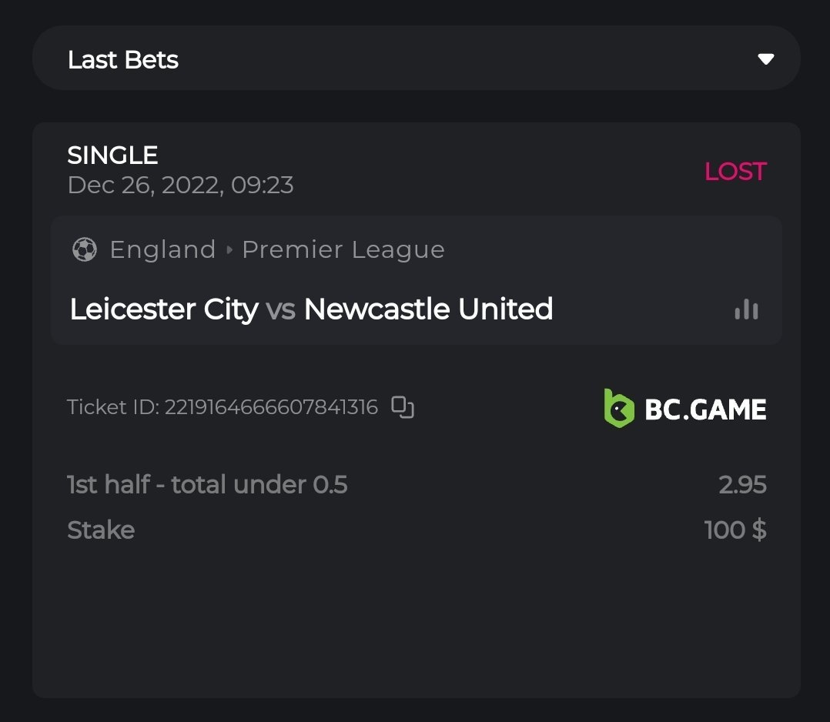Screen dimensions: 830x722
Task: Click the green BC.GAME logo icon
Action: [619, 408]
